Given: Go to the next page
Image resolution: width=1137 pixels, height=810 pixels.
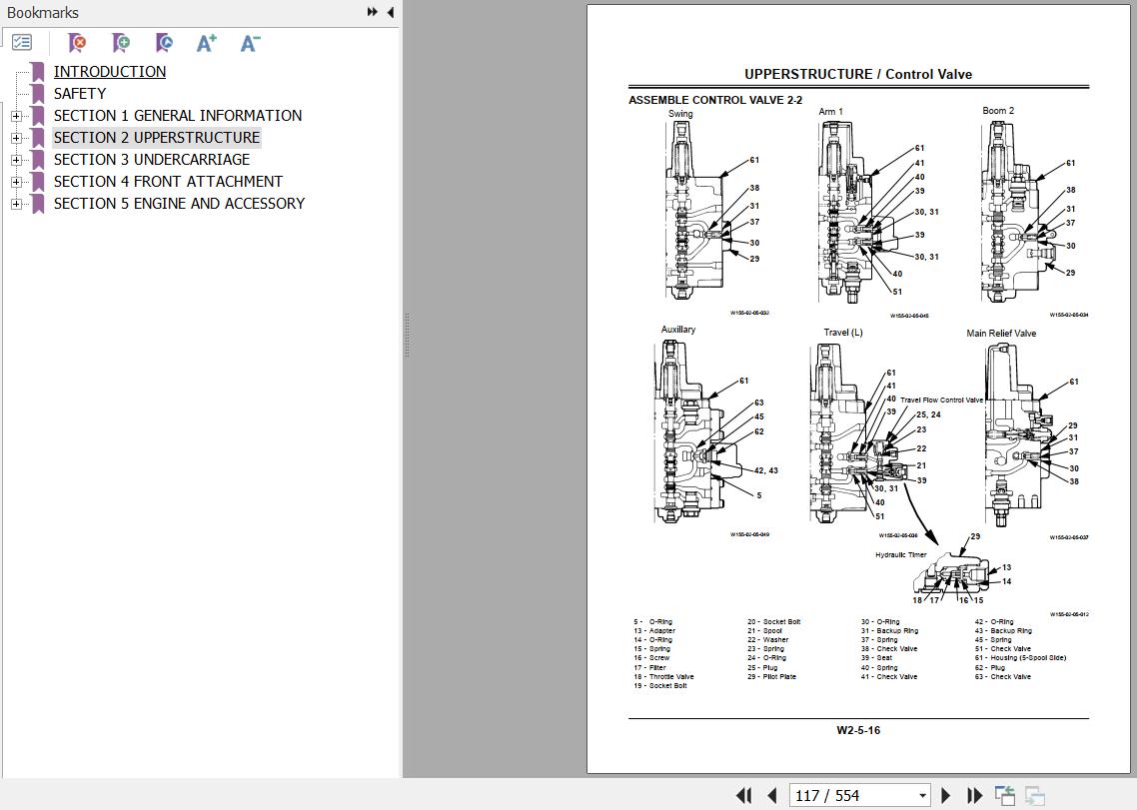Looking at the screenshot, I should tap(946, 795).
